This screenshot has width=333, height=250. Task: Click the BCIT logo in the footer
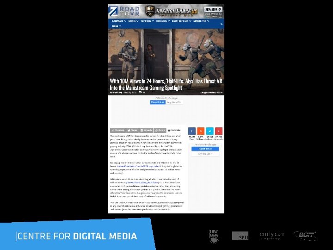[x=305, y=236]
